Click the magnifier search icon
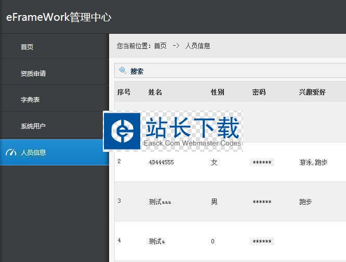The width and height of the screenshot is (346, 262). [123, 71]
